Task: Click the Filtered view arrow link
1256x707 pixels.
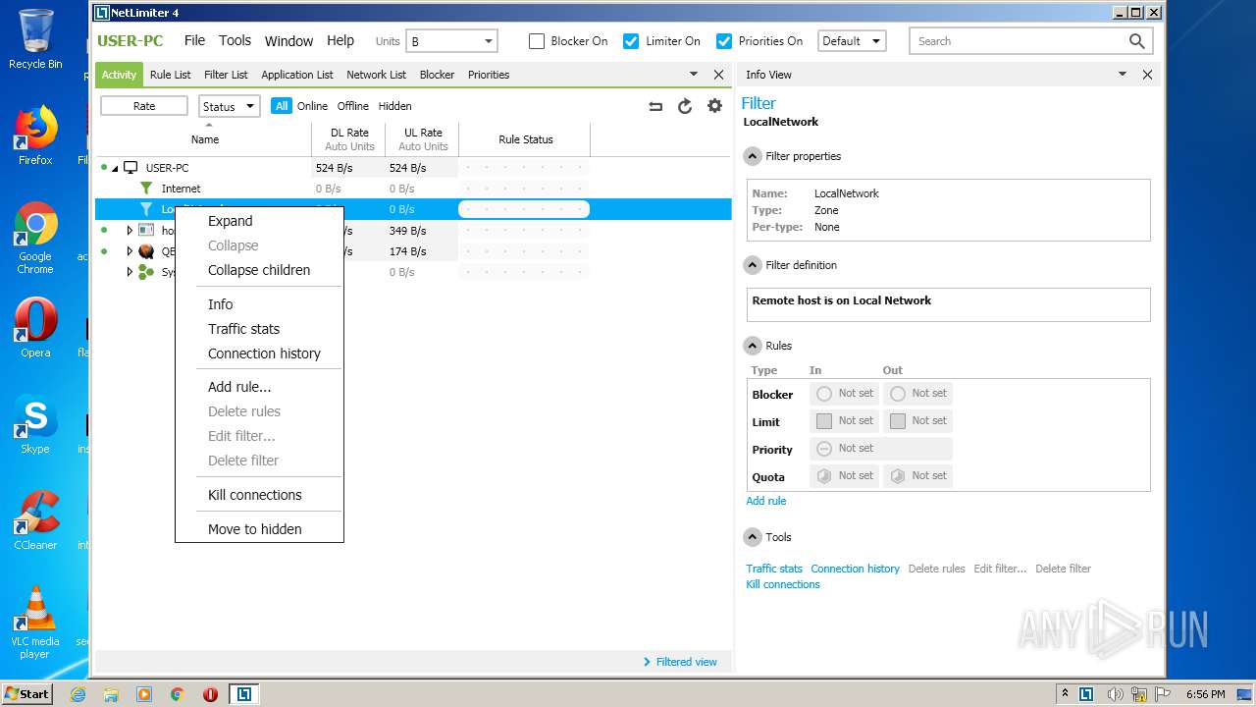Action: click(x=680, y=662)
